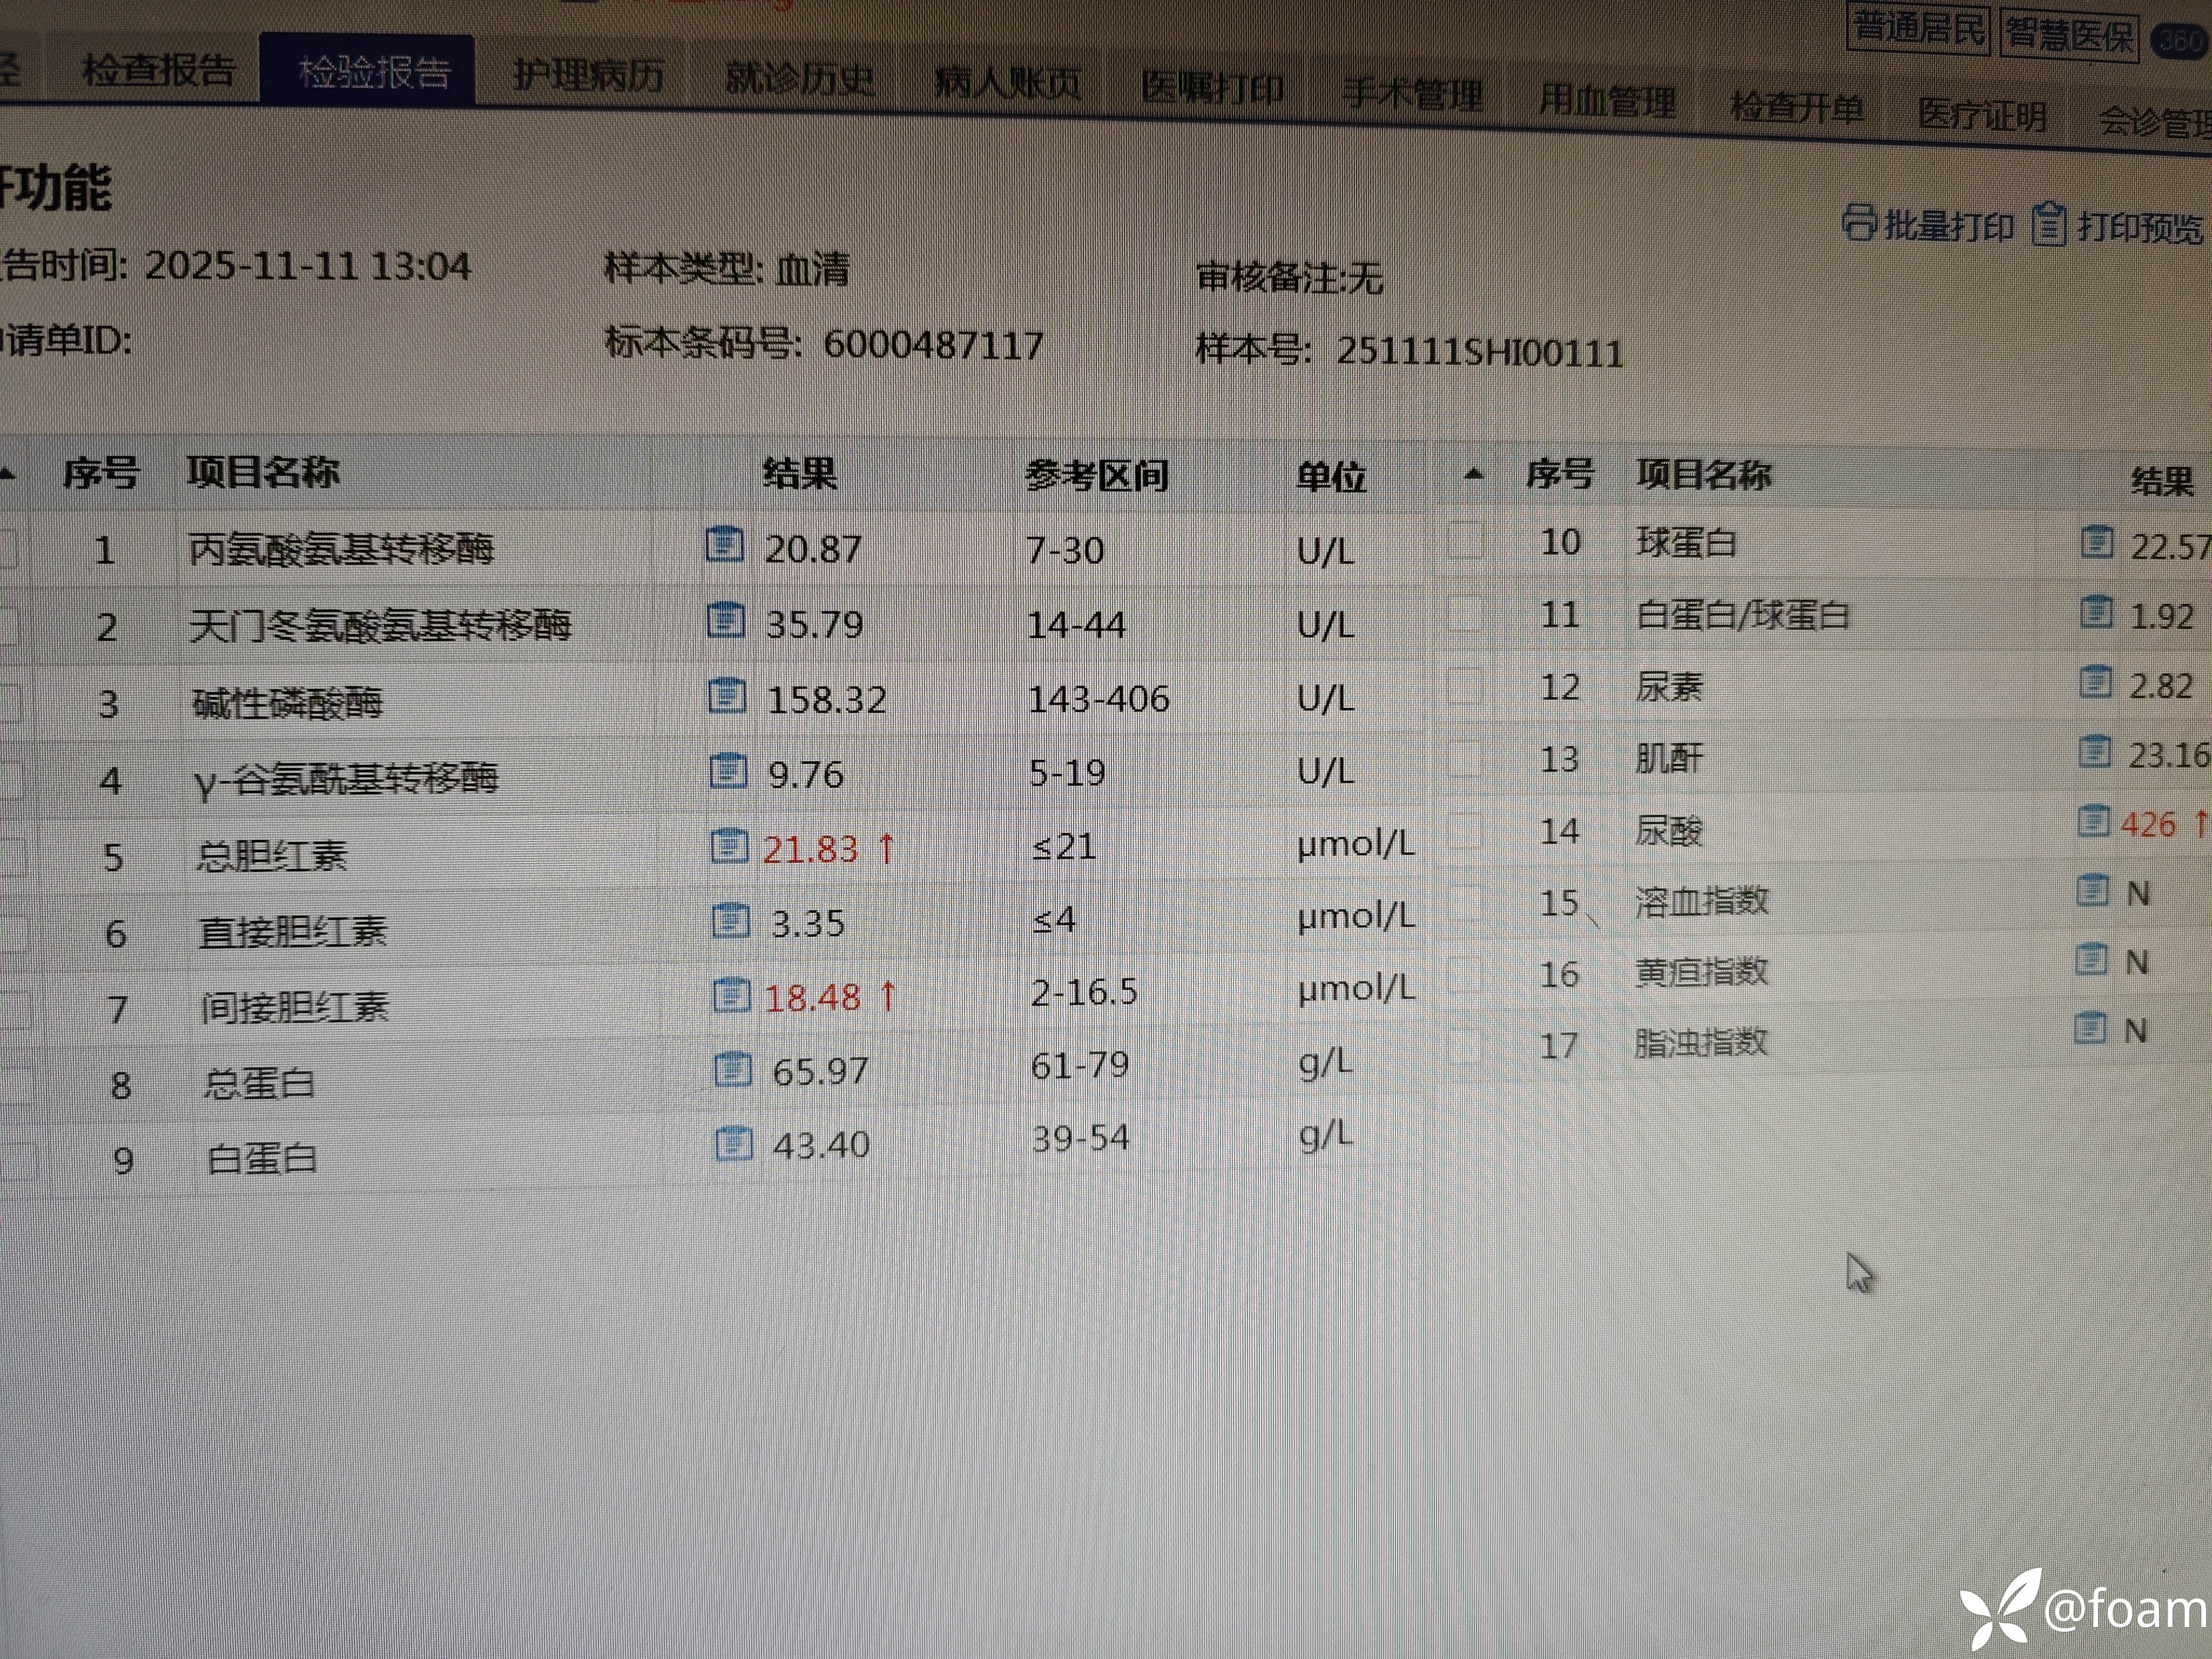
Task: Click detail icon beside 丙氨酸氨基转移酶 result 20.87
Action: (x=724, y=545)
